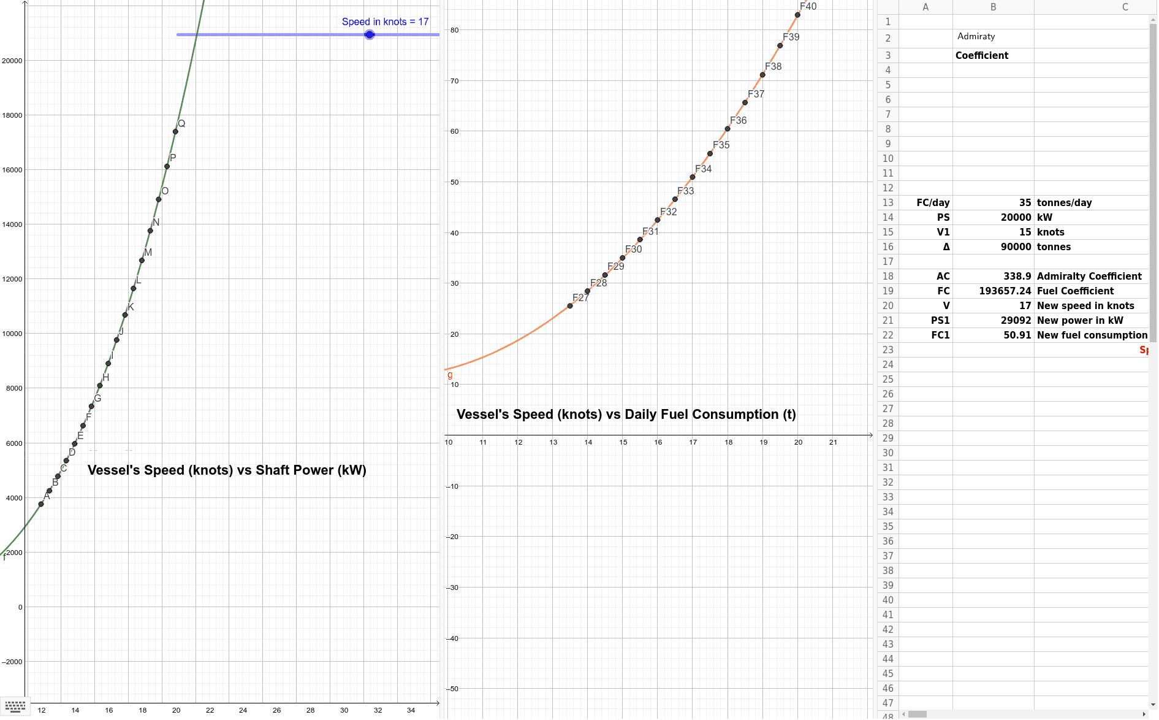Click the speed-power graph title text
The image size is (1159, 720).
click(227, 470)
